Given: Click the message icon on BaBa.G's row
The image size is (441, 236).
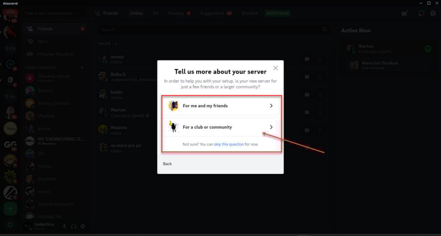Looking at the screenshot, I should [307, 77].
